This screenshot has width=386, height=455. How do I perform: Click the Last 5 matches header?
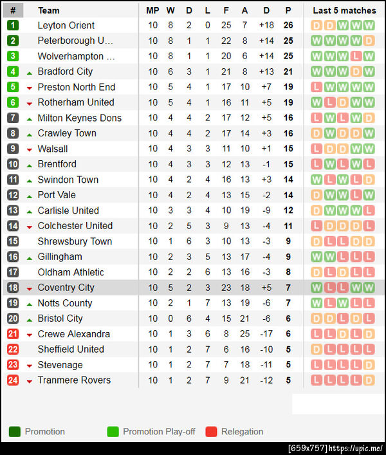(344, 10)
